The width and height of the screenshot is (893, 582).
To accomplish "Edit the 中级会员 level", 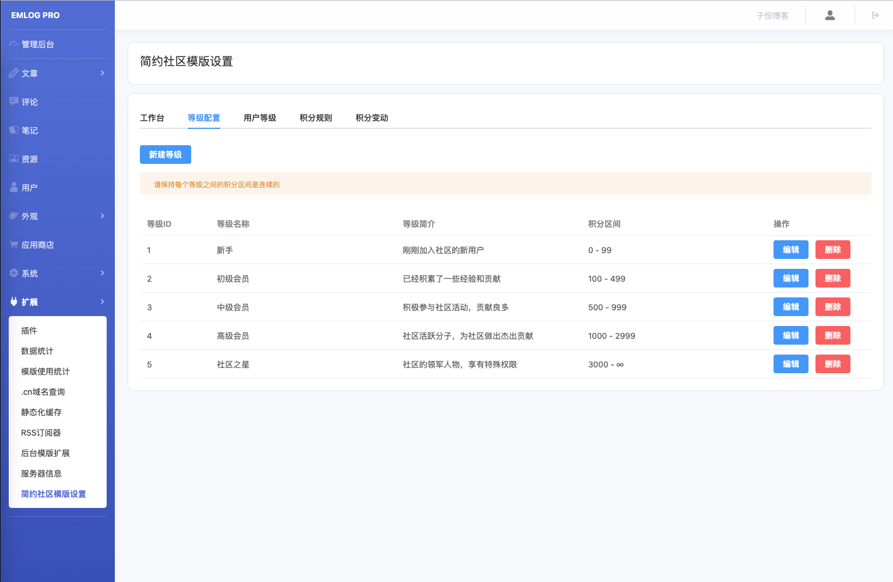I will click(791, 307).
